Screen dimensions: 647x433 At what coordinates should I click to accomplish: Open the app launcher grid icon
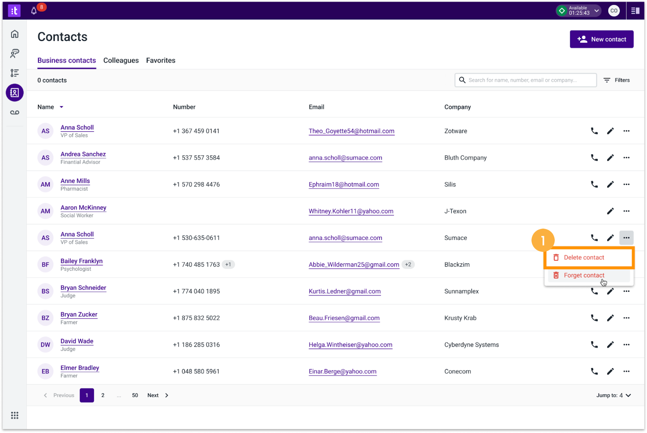point(15,415)
